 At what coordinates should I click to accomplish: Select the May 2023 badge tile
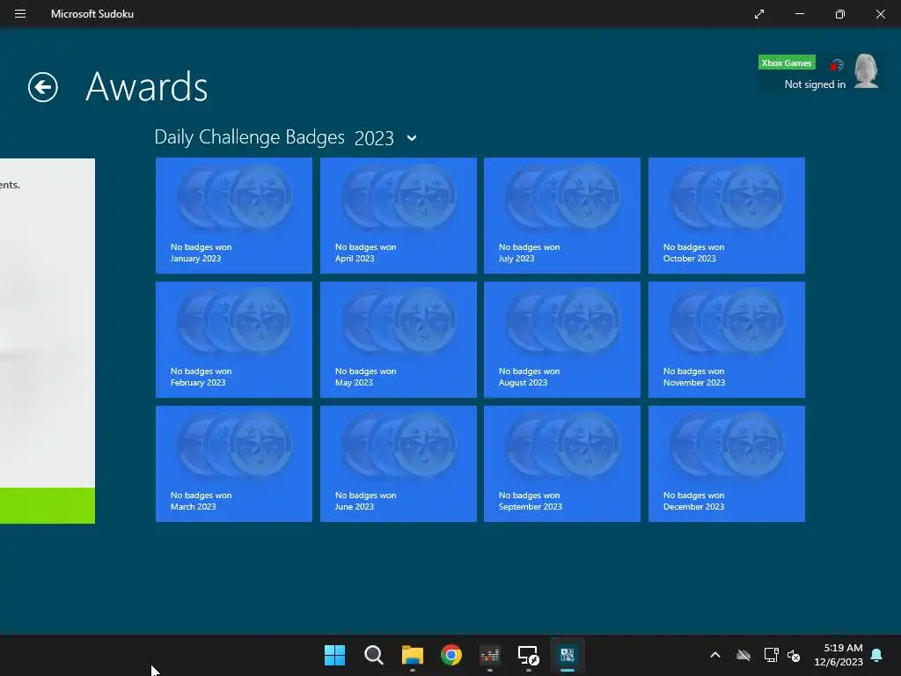tap(399, 340)
